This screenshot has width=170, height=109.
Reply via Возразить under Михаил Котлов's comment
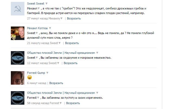point(72,43)
